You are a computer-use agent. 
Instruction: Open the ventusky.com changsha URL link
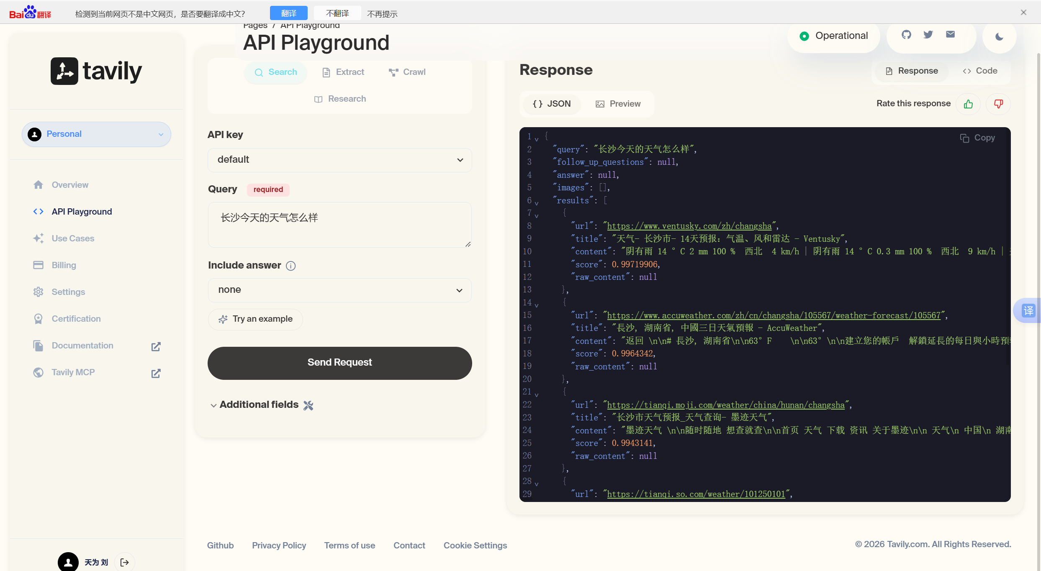pos(689,226)
